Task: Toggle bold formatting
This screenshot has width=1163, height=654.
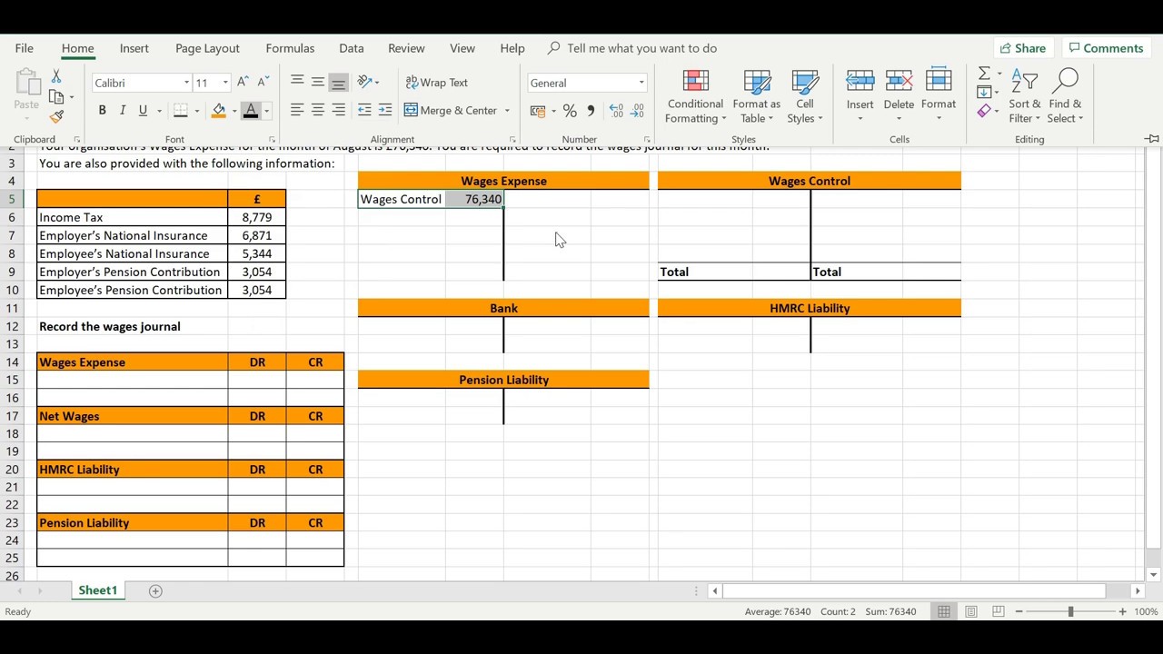Action: coord(102,111)
